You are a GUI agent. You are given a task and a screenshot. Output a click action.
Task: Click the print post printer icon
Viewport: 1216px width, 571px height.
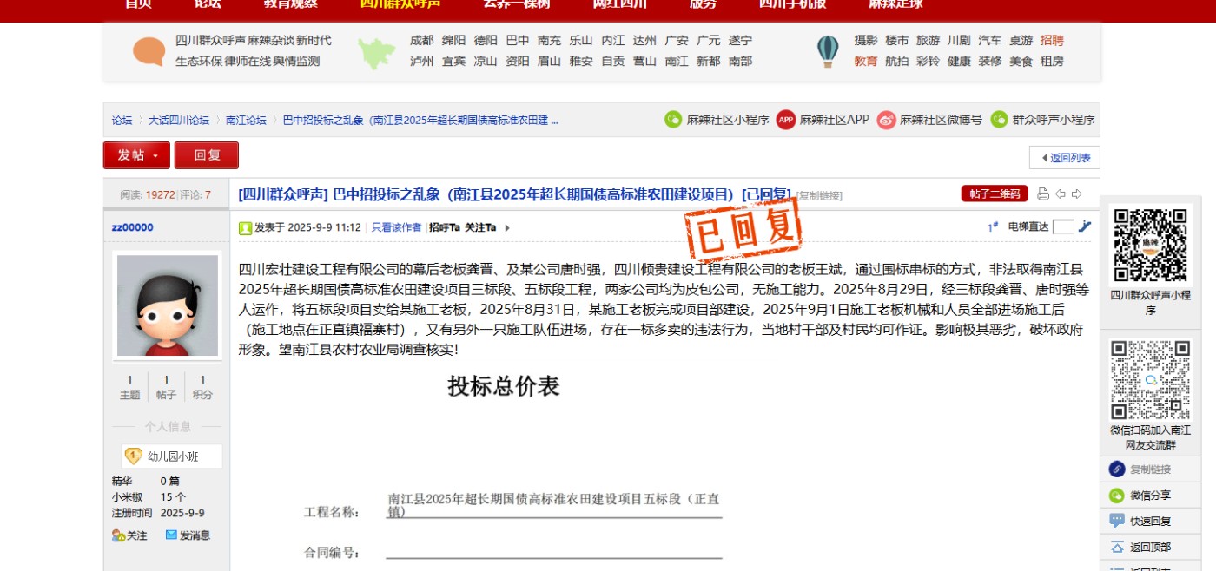1043,194
